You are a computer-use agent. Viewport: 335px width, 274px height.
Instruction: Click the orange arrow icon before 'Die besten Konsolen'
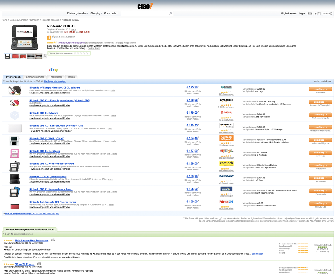tap(53, 37)
